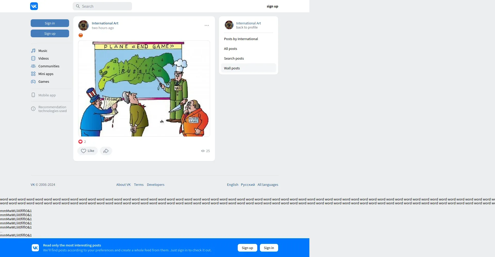Click the Videos icon in sidebar
495x257 pixels.
pyautogui.click(x=33, y=58)
